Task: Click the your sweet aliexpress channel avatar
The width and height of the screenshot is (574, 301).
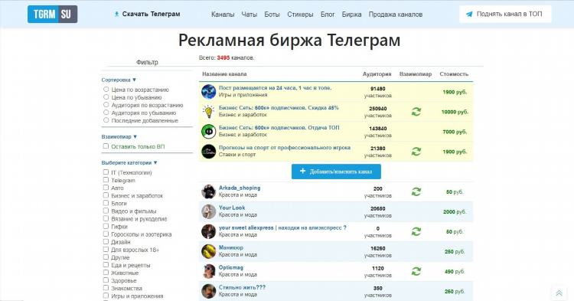Action: point(209,231)
